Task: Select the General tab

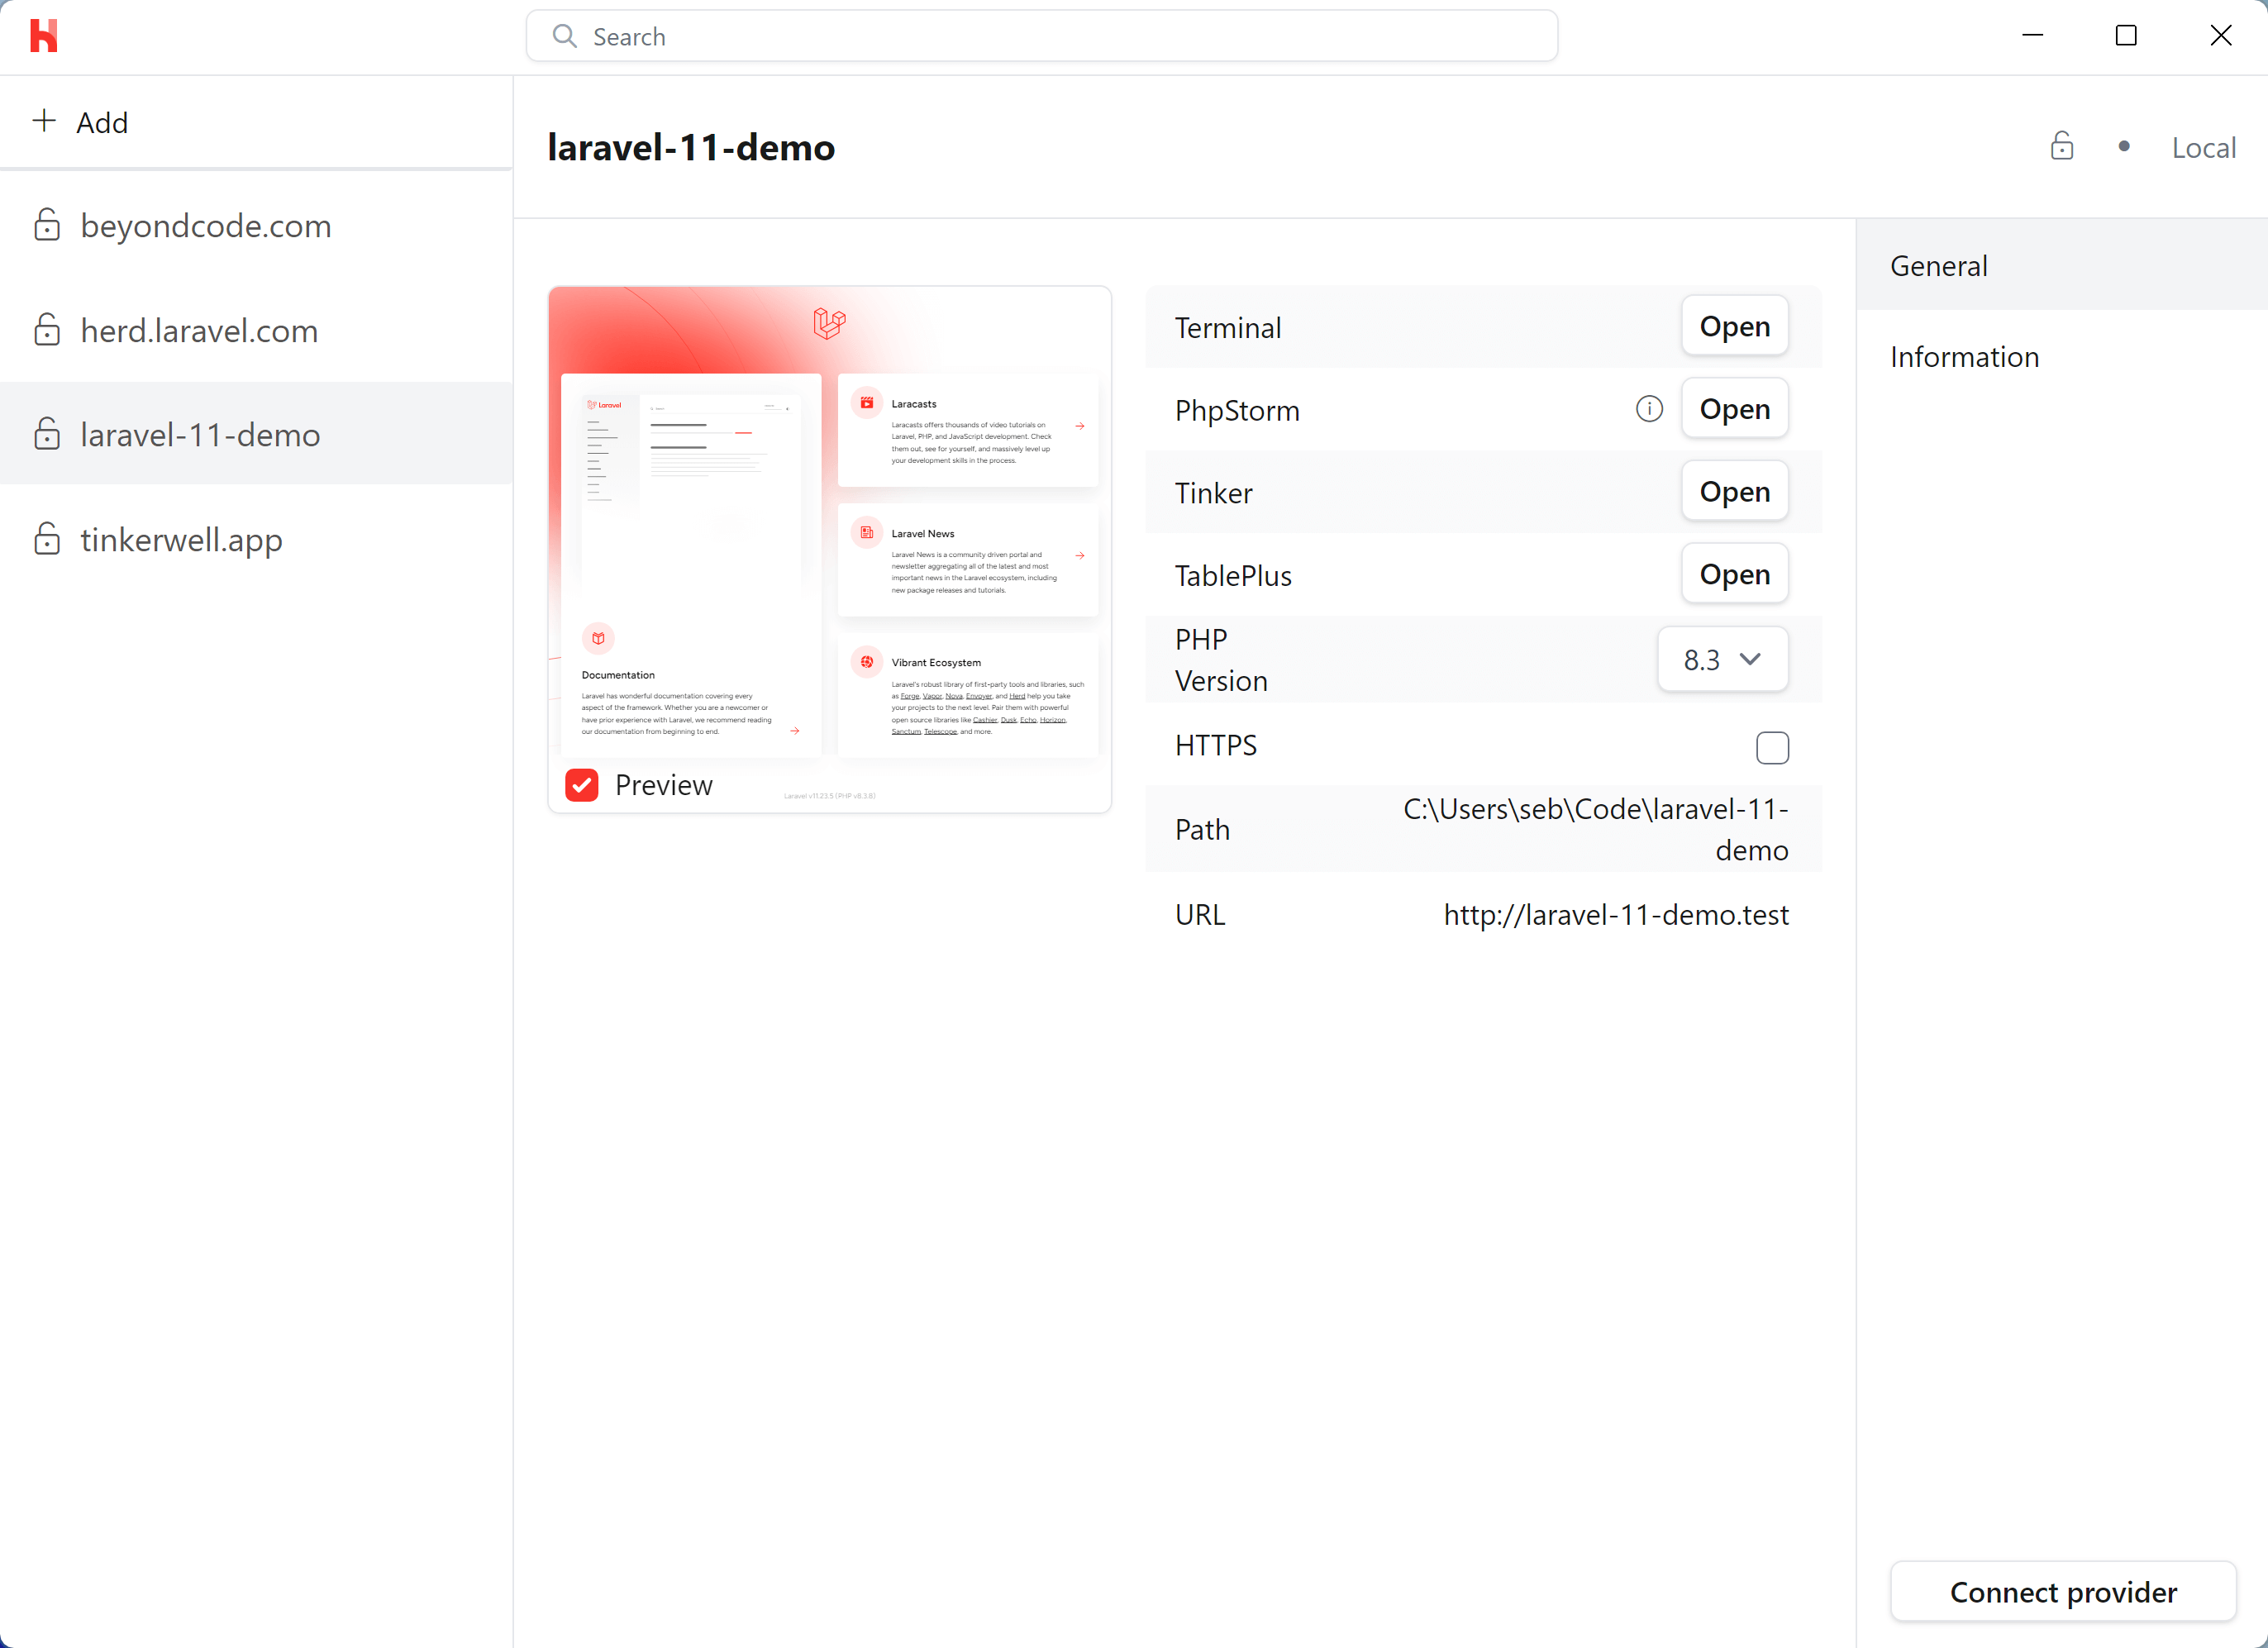Action: click(1938, 266)
